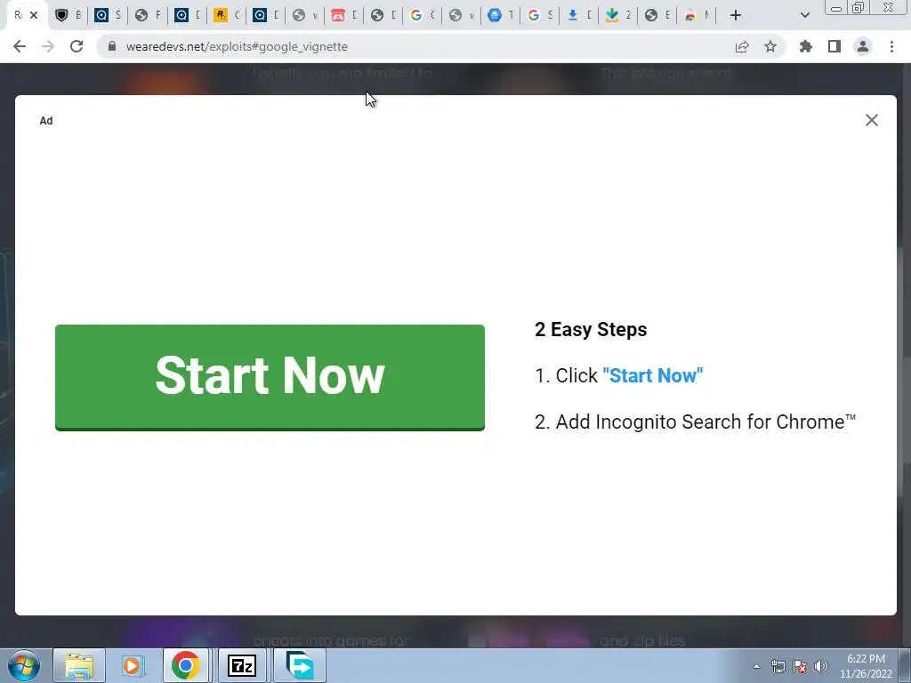This screenshot has height=683, width=911.
Task: Open the network status tray icon
Action: 778,666
